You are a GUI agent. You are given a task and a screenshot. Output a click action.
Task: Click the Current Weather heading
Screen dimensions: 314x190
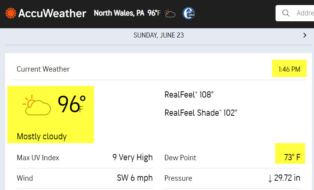(43, 69)
